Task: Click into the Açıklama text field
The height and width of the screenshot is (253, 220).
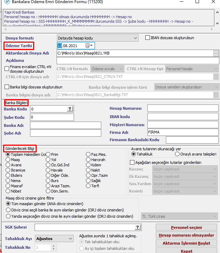Action: (138, 60)
